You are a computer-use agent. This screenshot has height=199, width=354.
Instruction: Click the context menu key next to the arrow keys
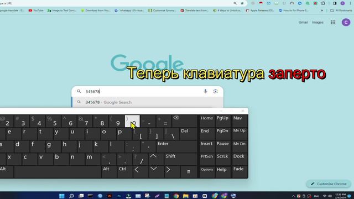tap(189, 172)
